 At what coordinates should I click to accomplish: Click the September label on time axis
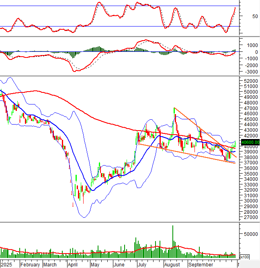point(201,265)
